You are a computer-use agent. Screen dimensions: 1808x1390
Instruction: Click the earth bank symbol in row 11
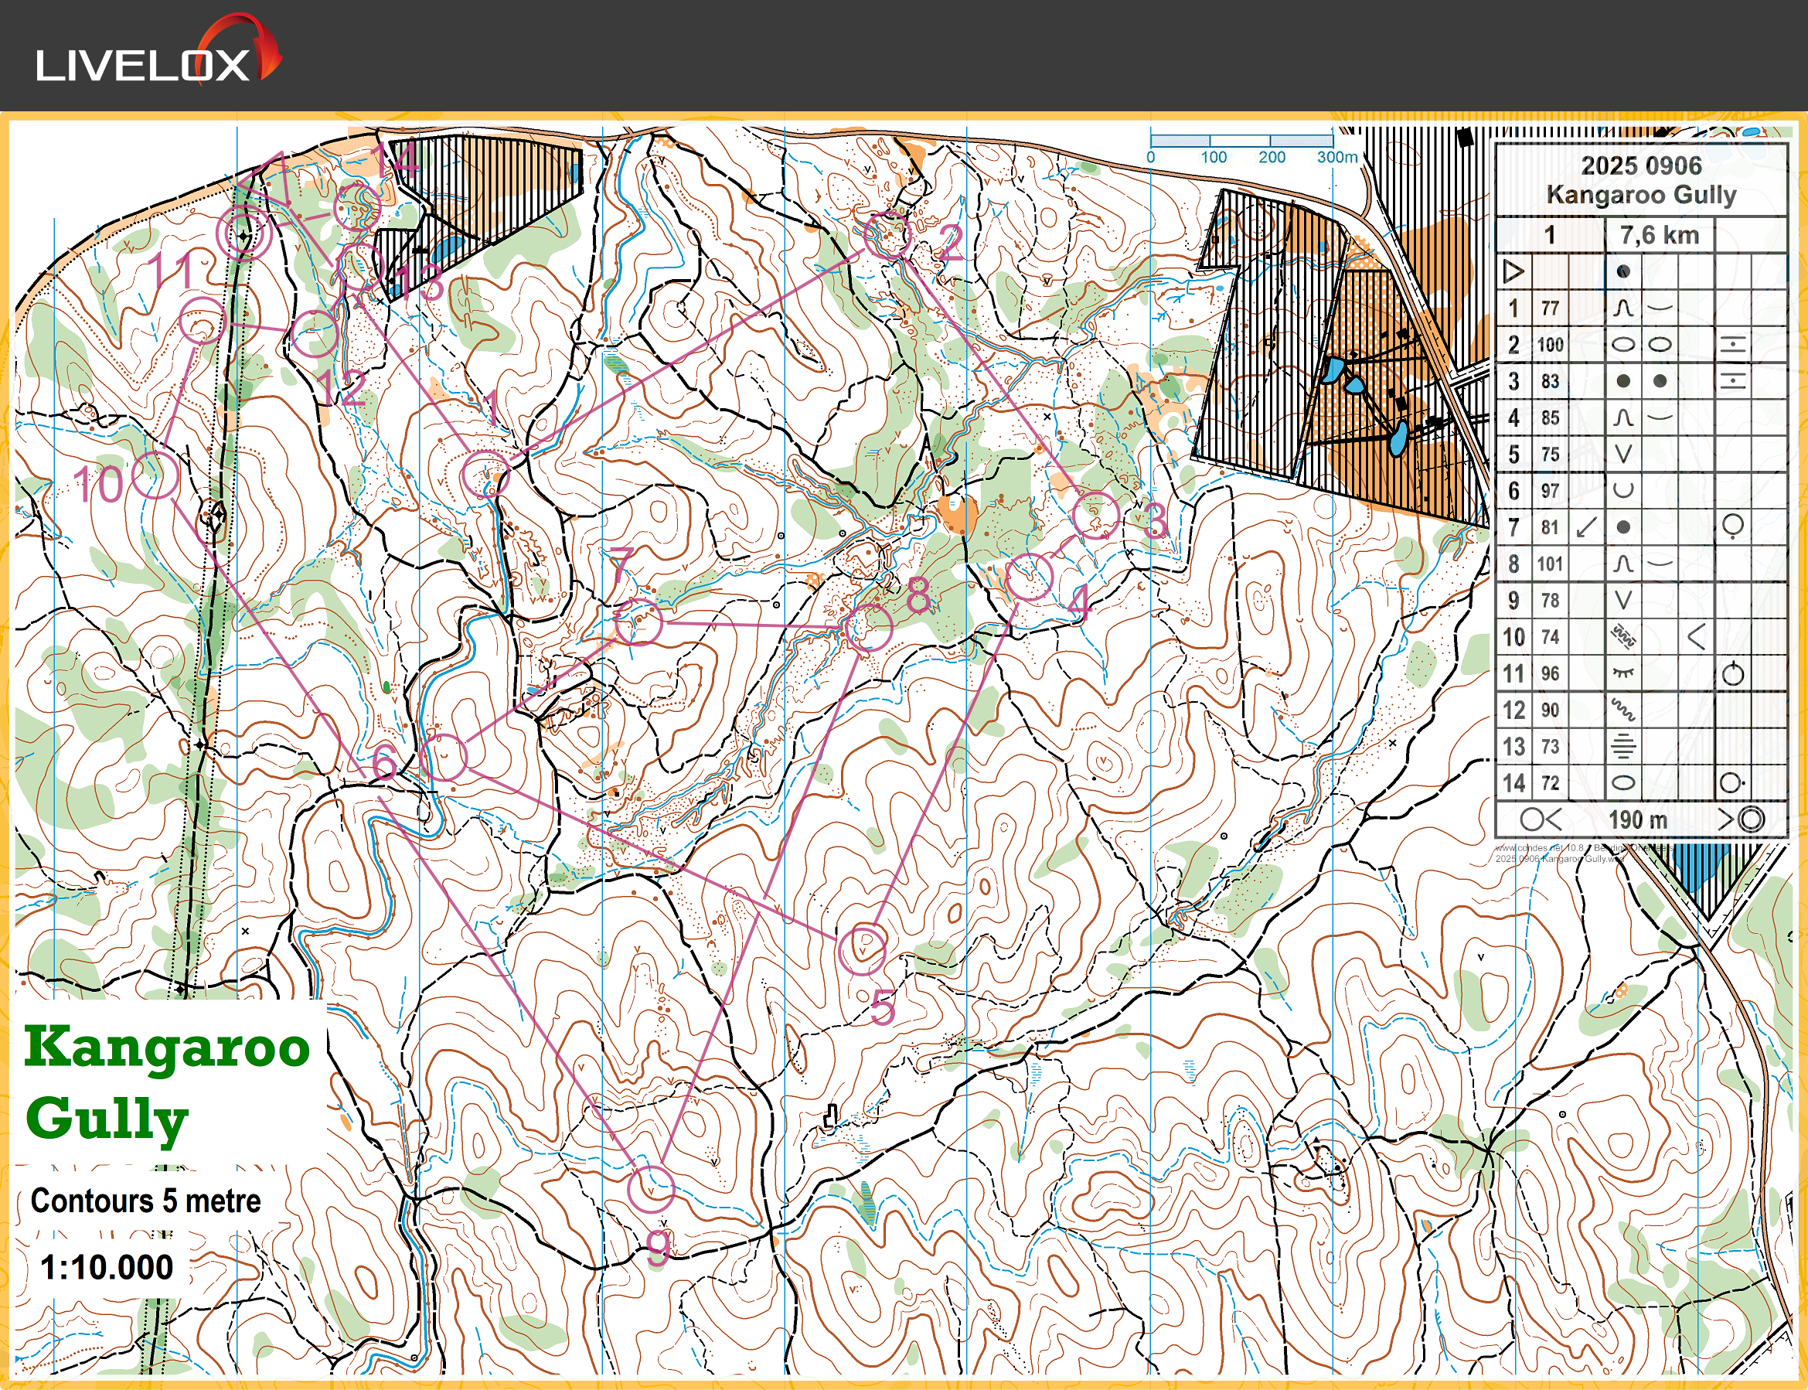point(1622,673)
